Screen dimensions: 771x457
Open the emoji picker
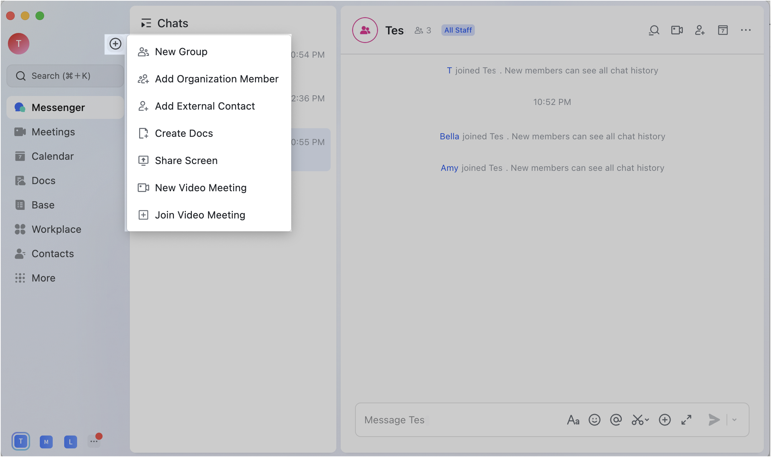[x=594, y=420]
